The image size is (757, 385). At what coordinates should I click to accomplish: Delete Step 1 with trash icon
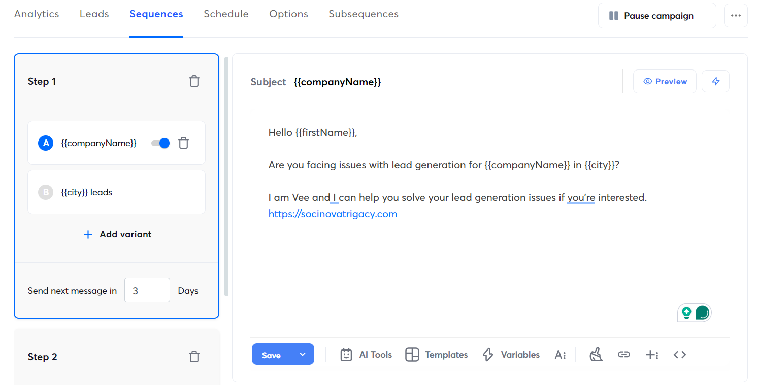point(194,81)
